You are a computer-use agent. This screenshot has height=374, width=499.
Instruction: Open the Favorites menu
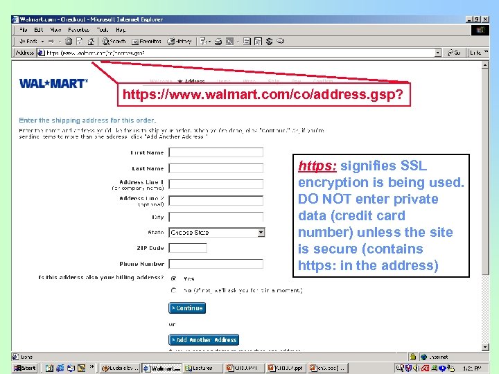tap(78, 30)
